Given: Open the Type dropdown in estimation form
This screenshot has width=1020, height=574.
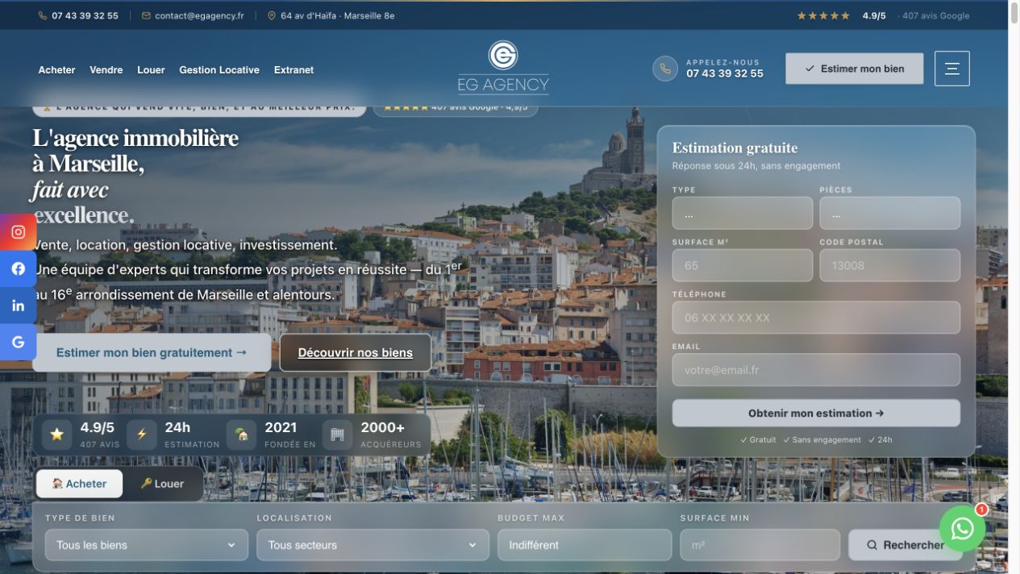Looking at the screenshot, I should click(743, 213).
